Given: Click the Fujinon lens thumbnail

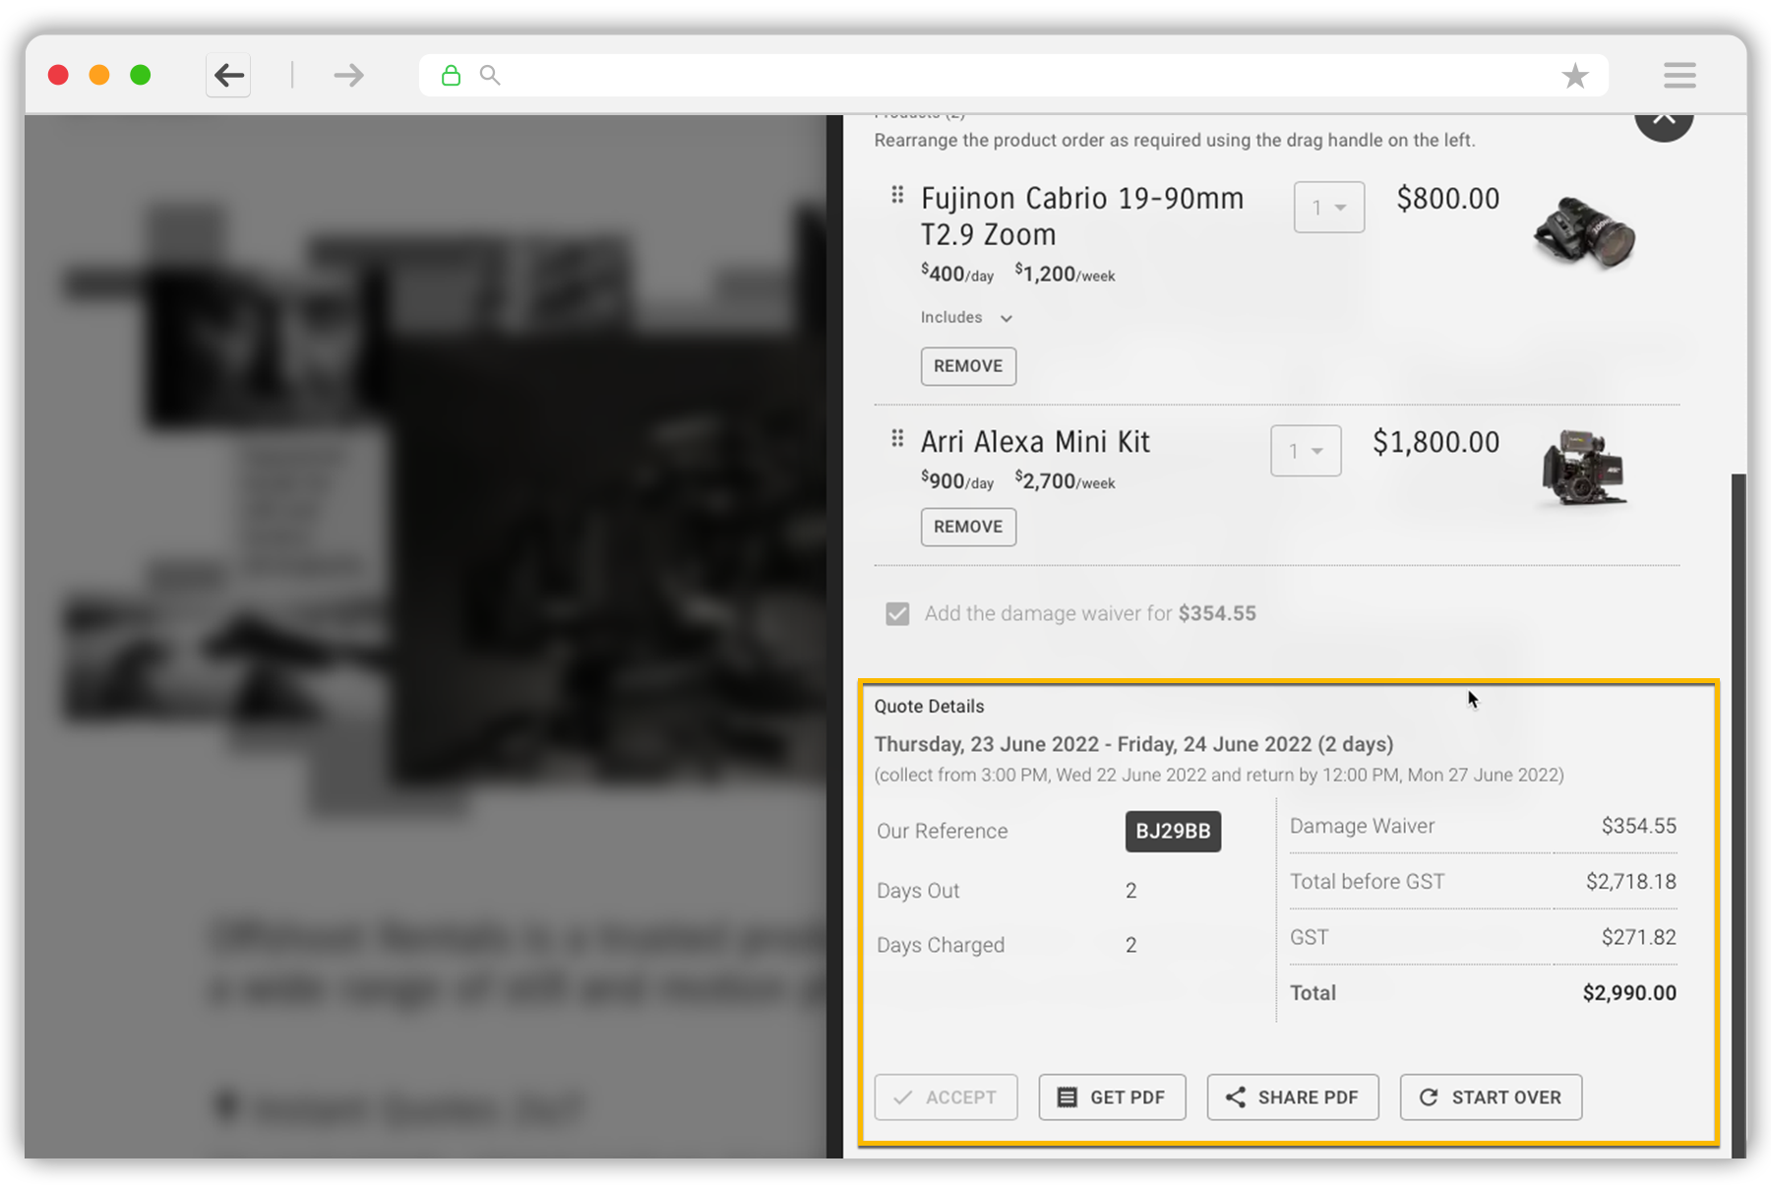Looking at the screenshot, I should coord(1584,233).
